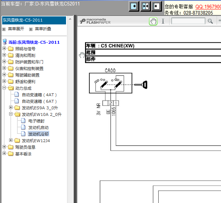Open the 发动机启动 document
This screenshot has height=203, width=221.
pyautogui.click(x=39, y=128)
